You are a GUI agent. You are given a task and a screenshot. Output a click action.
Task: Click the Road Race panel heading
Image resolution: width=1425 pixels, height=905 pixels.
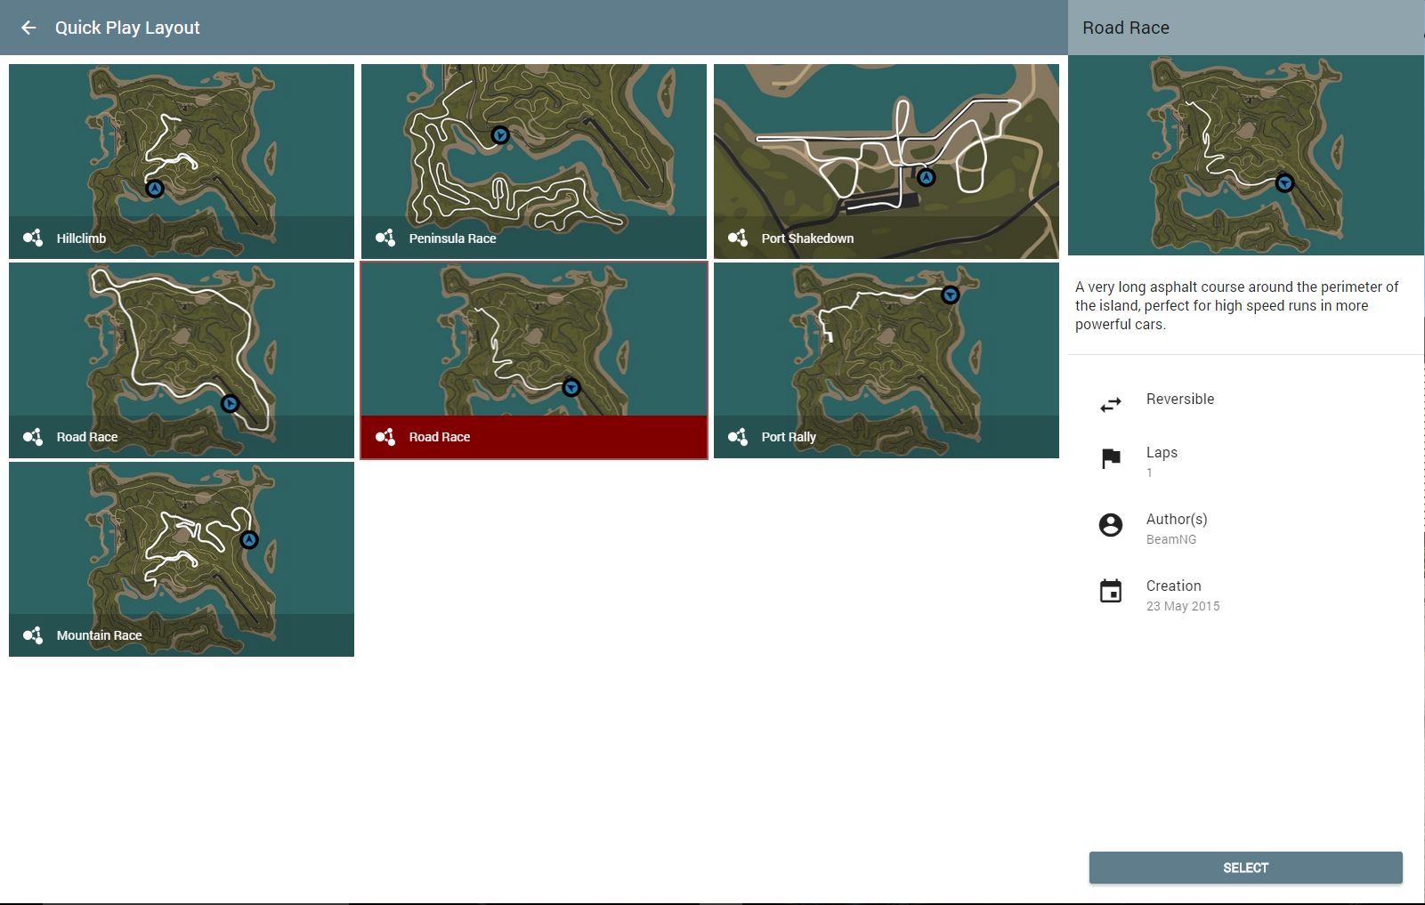point(1126,28)
